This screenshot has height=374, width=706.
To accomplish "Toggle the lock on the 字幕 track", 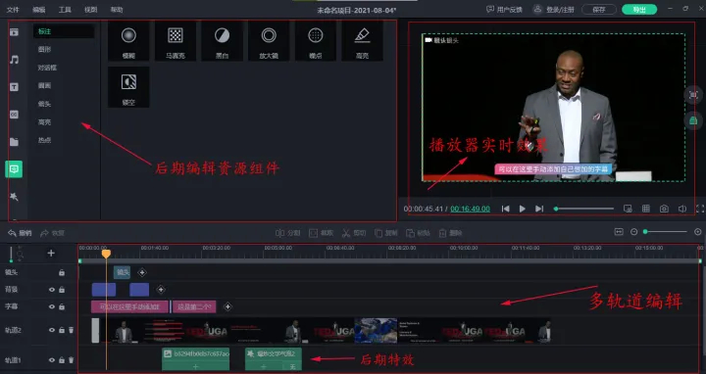I will [62, 306].
